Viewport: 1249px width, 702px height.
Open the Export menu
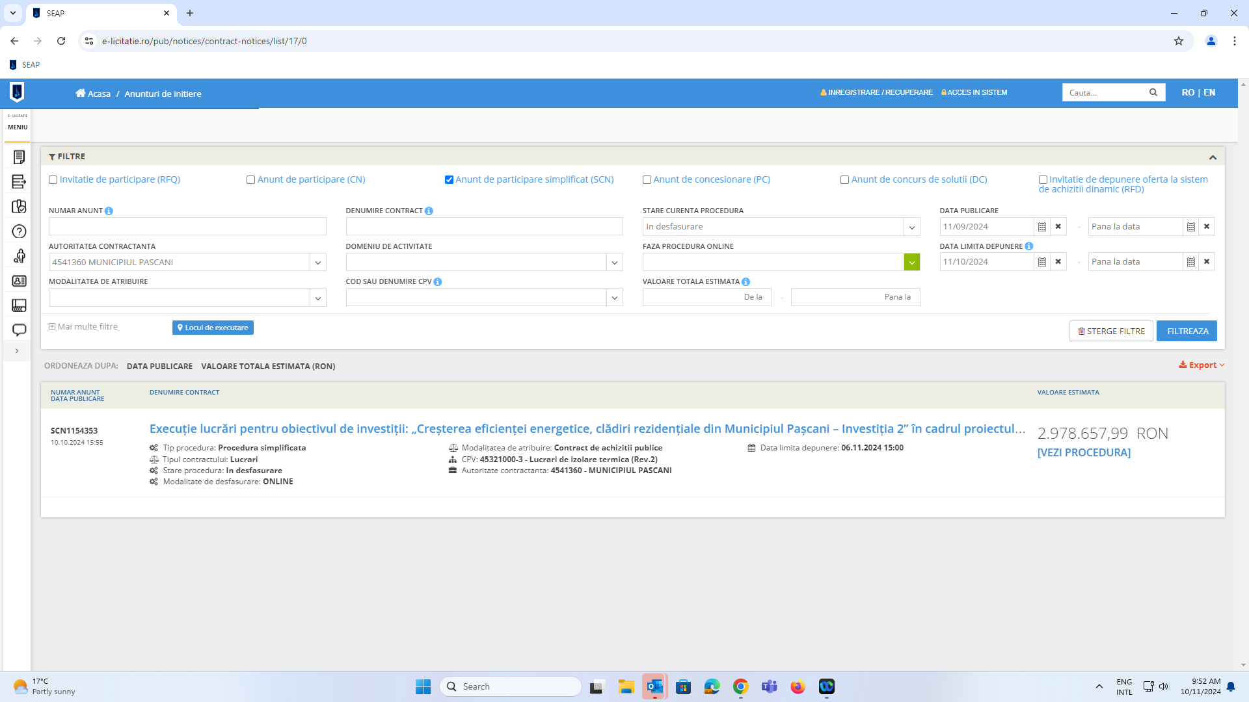click(1202, 365)
